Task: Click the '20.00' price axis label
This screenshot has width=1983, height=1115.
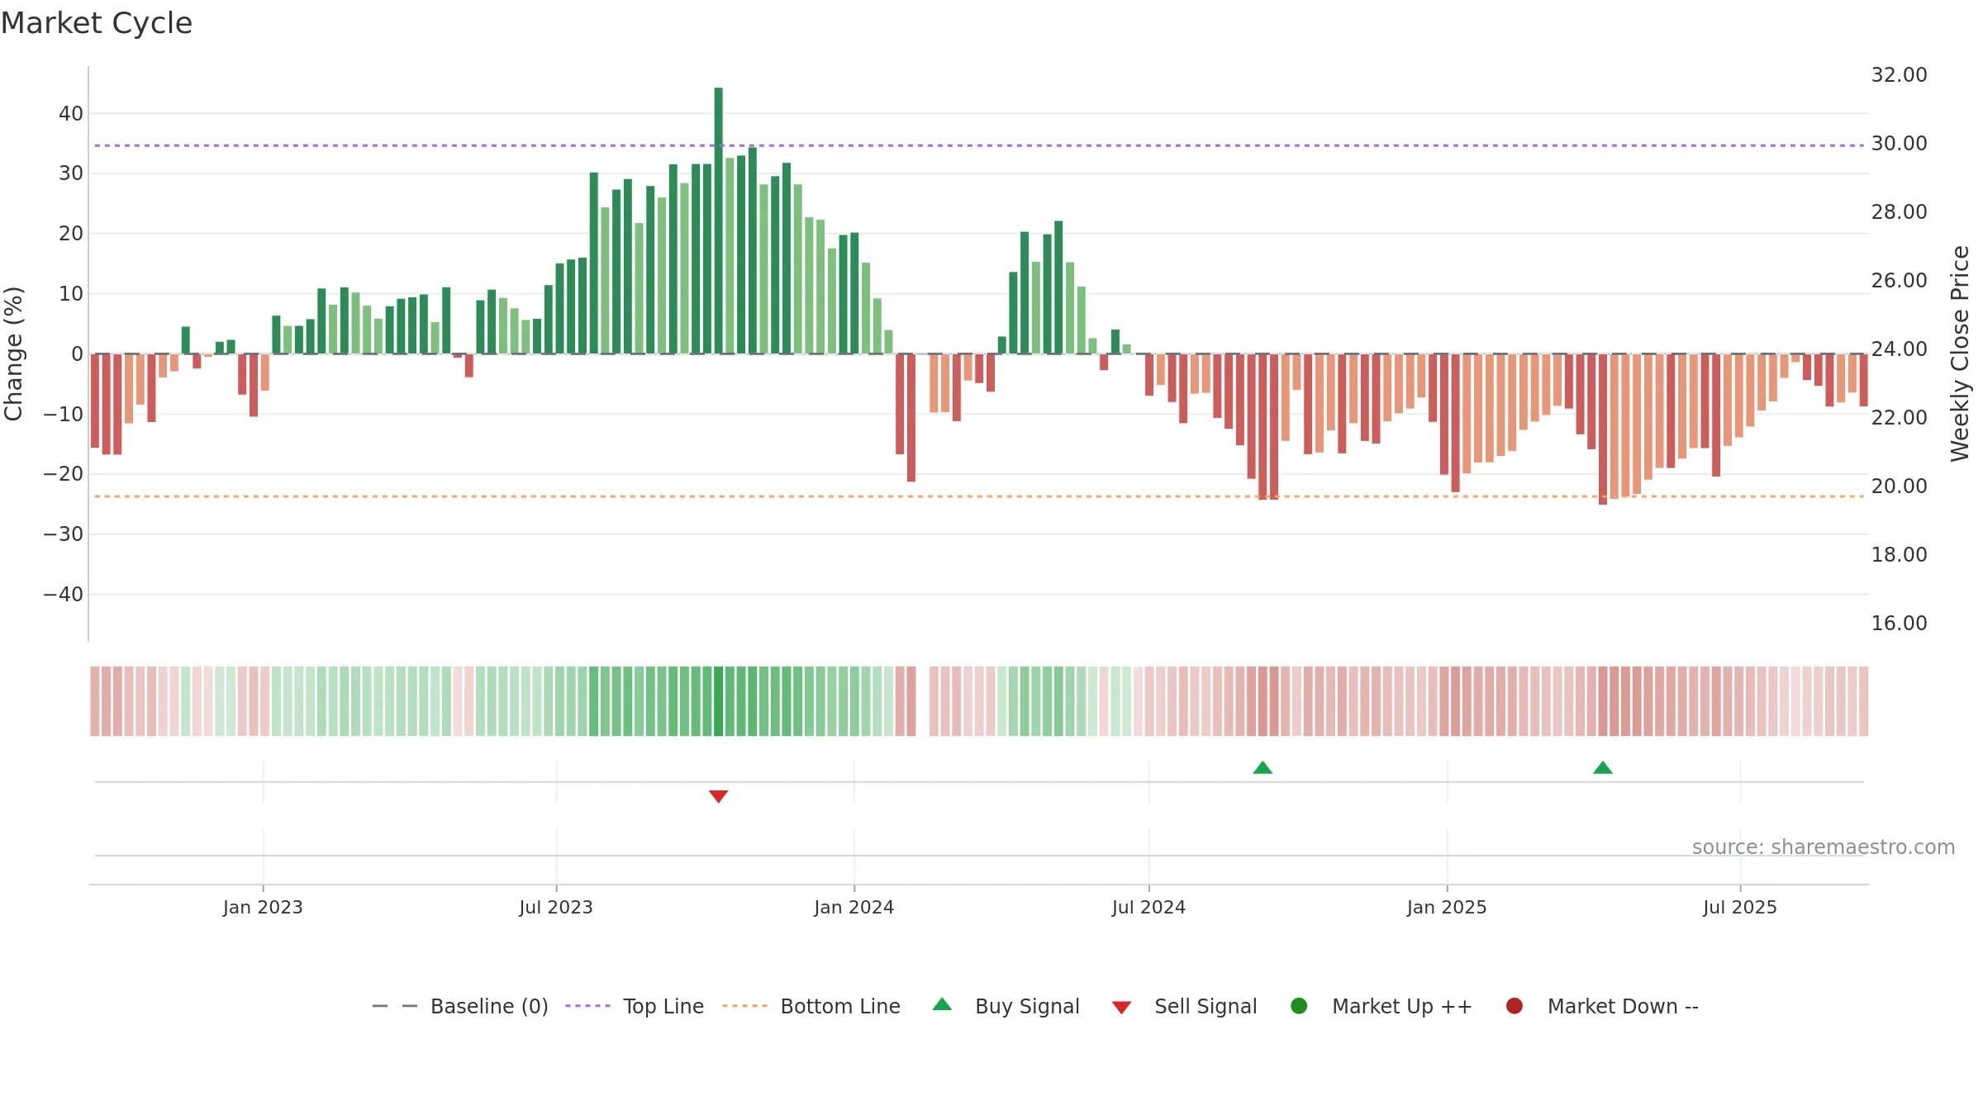Action: [1899, 486]
